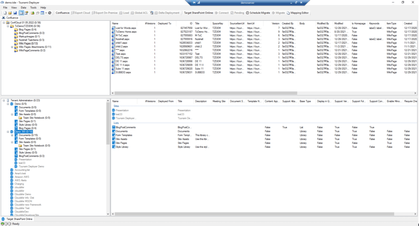The height and width of the screenshot is (226, 419).
Task: Click the Export Cloud button
Action: coord(81,13)
